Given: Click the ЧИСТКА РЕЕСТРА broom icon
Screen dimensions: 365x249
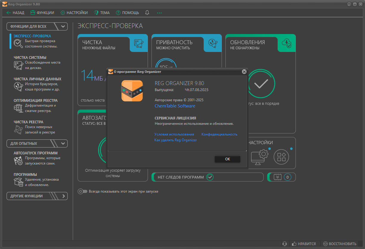Looking at the screenshot, I should coord(18,130).
